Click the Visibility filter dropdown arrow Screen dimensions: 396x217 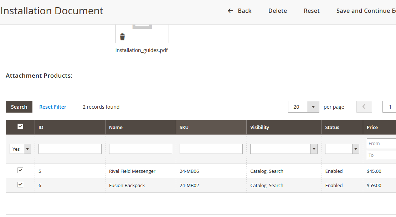(x=314, y=149)
